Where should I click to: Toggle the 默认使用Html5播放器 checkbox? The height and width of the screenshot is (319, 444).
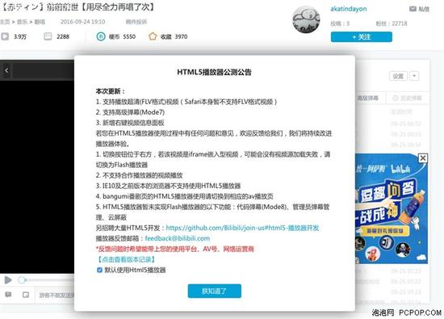99,270
